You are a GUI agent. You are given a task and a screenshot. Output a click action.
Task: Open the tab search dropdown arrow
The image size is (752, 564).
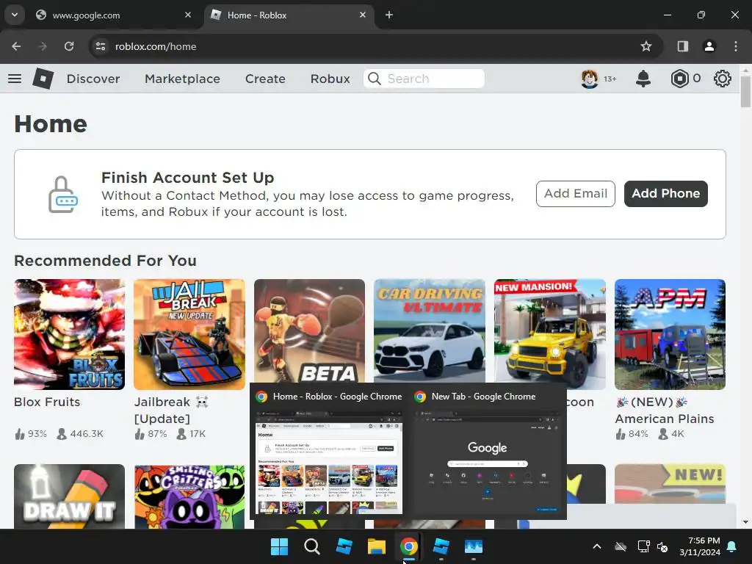tap(15, 15)
